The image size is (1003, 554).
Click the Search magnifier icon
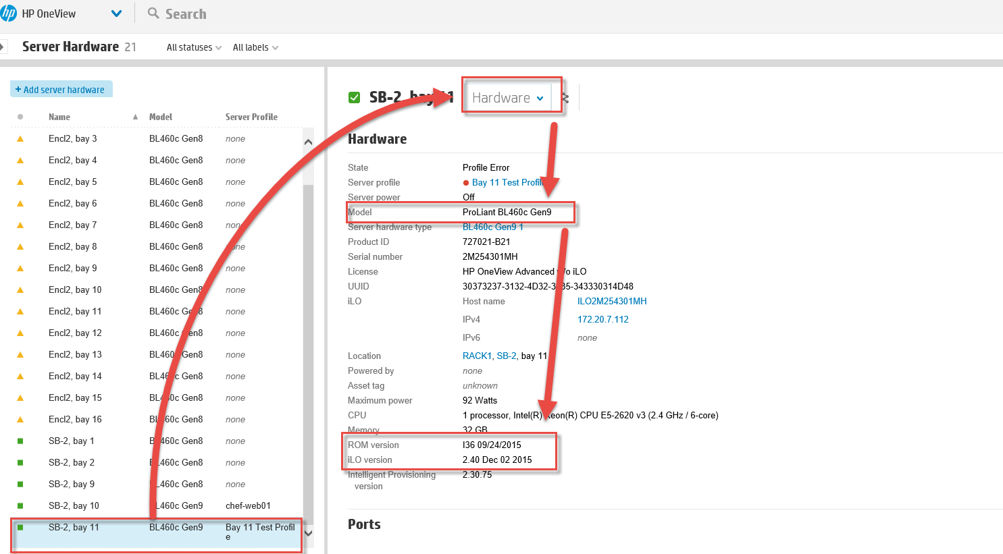pos(153,13)
